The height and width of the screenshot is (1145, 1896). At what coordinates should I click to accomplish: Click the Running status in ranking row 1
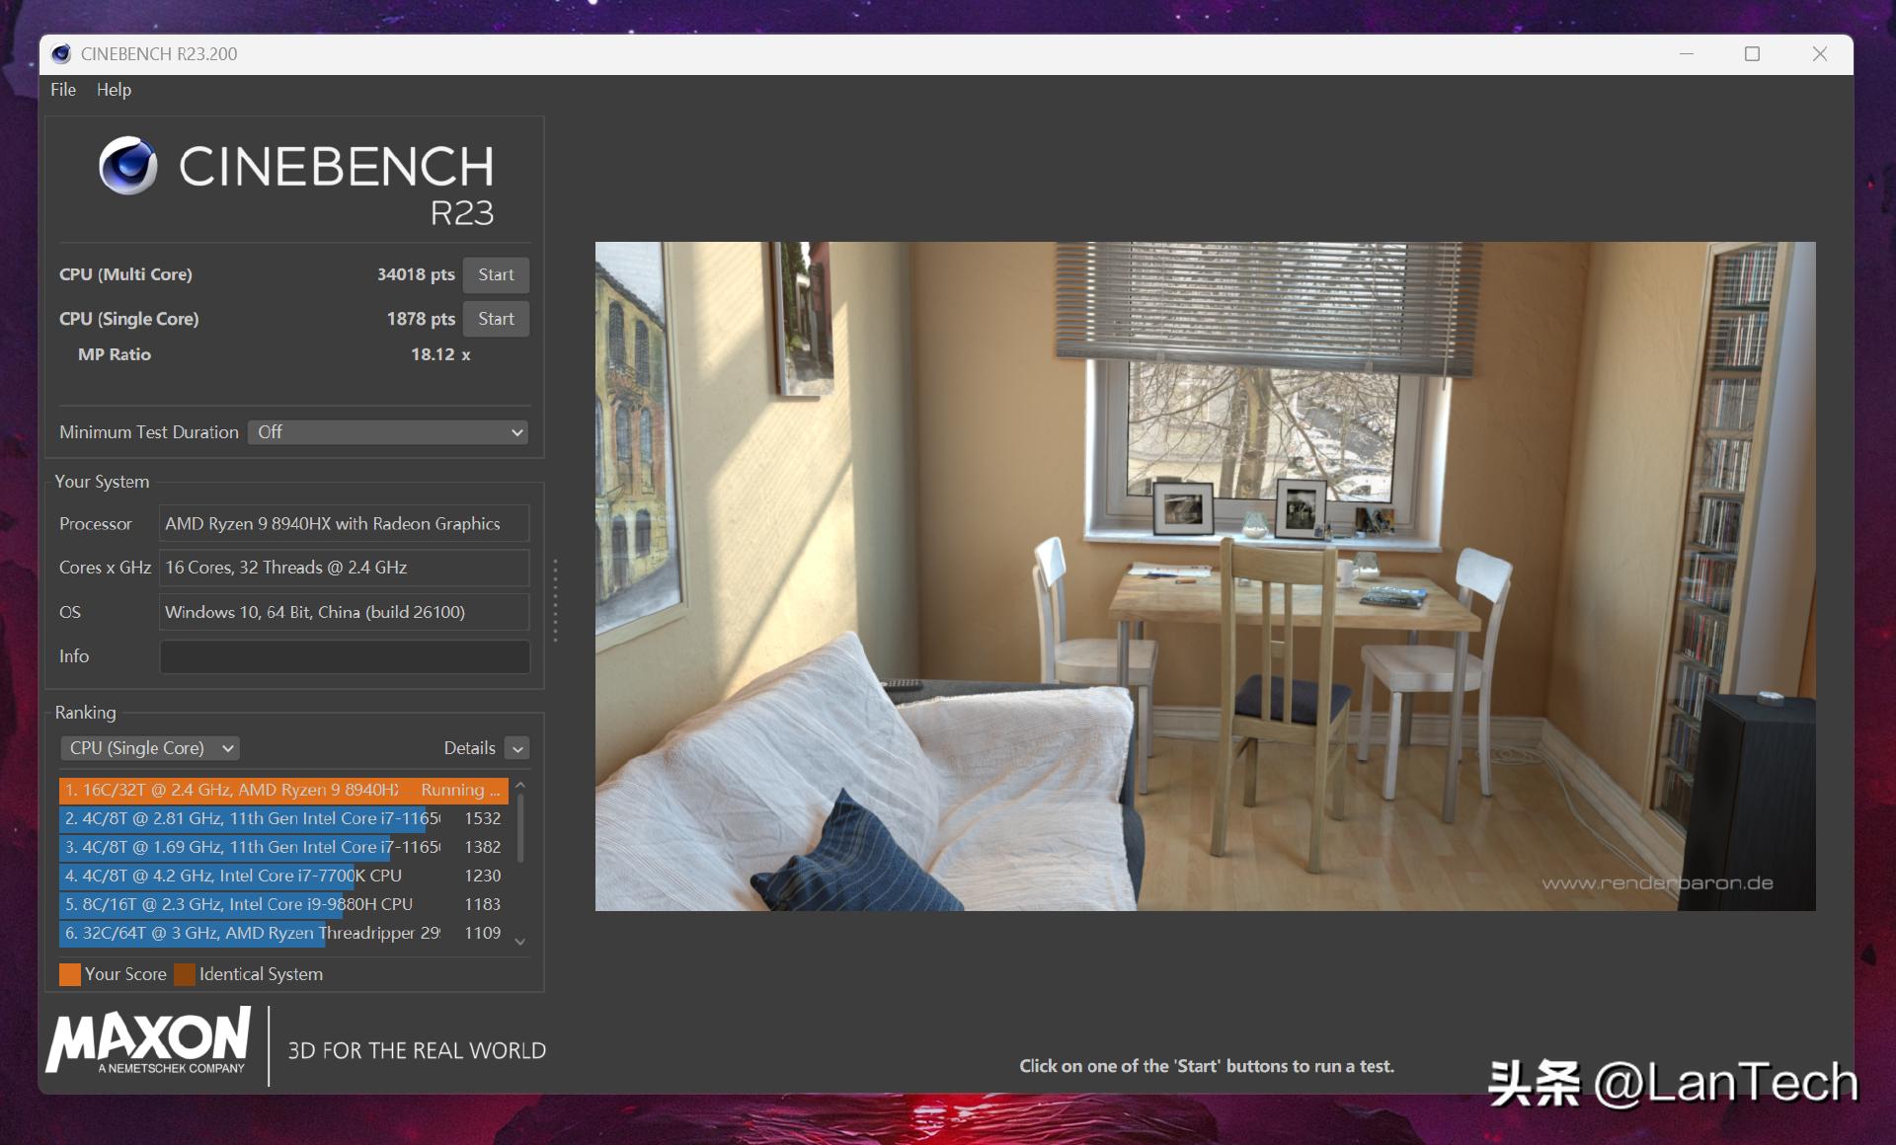pos(460,790)
